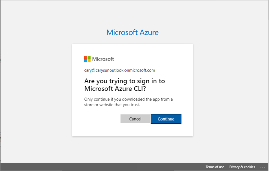This screenshot has width=269, height=171.
Task: Click the green square of Microsoft logo
Action: (89, 57)
